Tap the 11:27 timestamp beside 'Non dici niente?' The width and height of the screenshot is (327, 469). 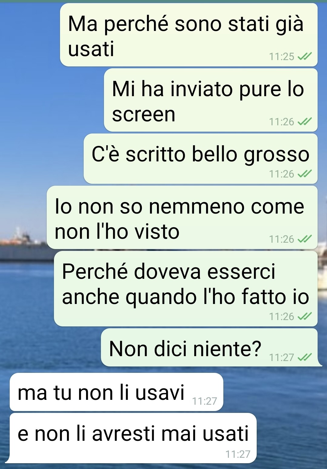[282, 357]
